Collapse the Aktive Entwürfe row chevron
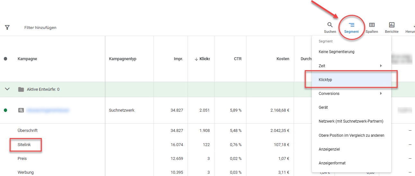The image size is (415, 176). click(x=7, y=89)
